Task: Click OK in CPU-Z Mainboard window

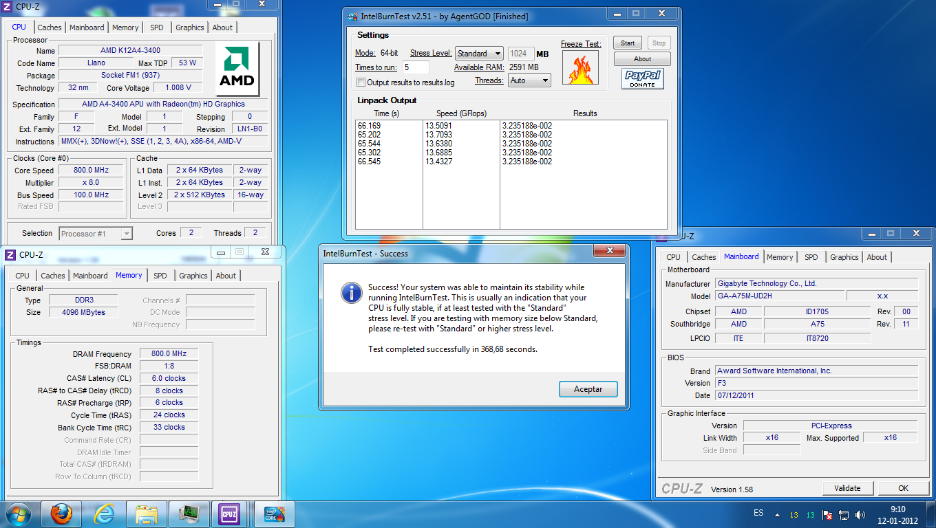Action: (904, 488)
